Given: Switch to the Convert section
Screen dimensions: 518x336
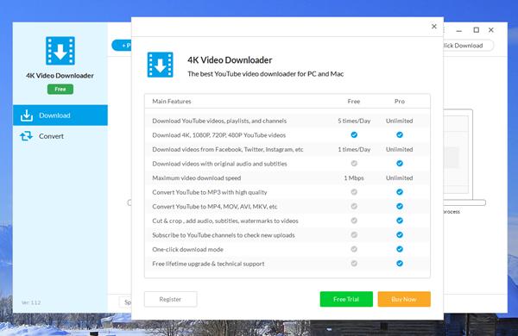Looking at the screenshot, I should coord(60,136).
